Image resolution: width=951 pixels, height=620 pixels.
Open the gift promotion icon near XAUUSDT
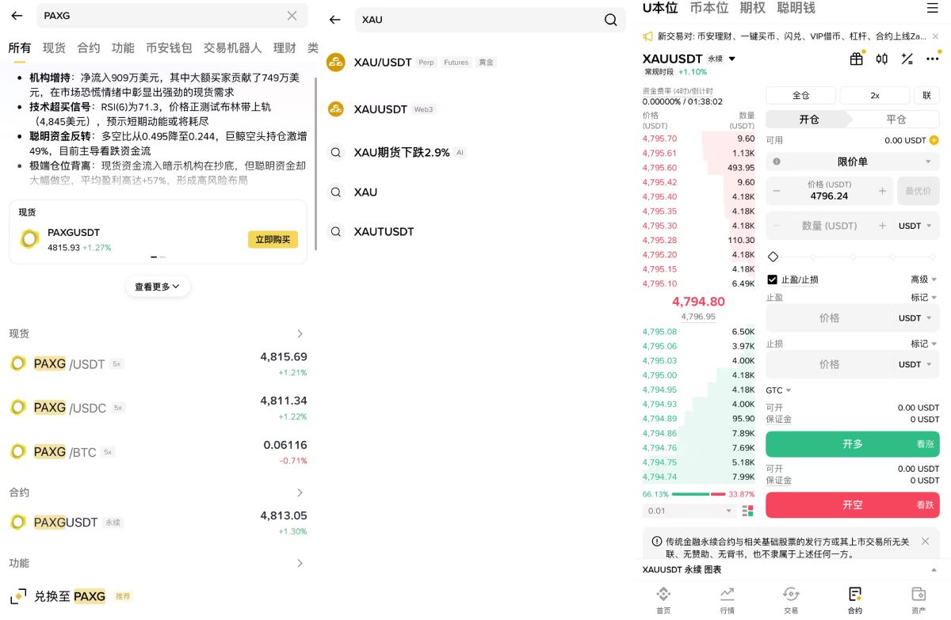857,59
